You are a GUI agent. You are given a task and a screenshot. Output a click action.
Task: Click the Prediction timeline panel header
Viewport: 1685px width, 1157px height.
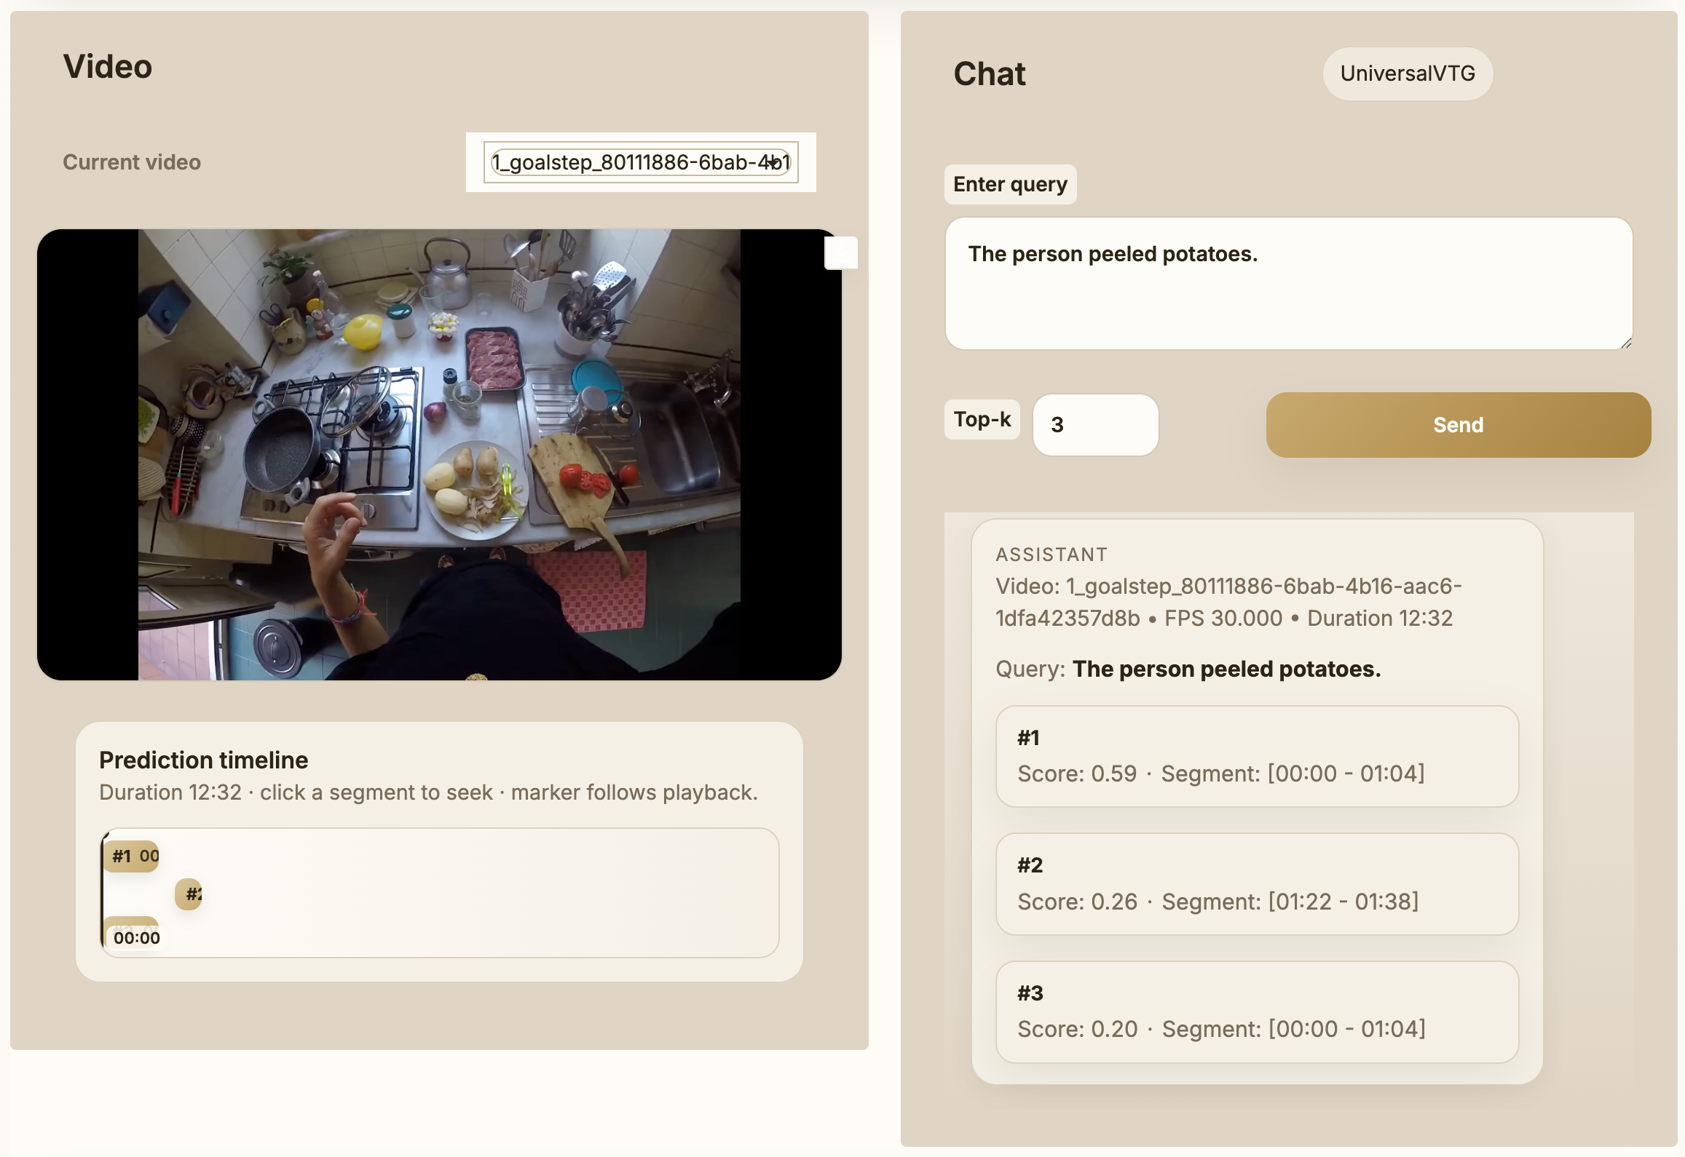203,759
